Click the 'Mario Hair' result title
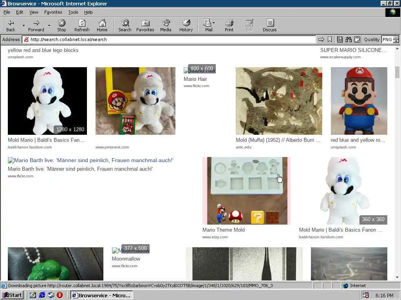The image size is (401, 300). [195, 79]
